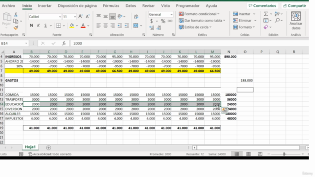Viewport: 315px width, 177px height.
Task: Open Sort and Filter icon
Action: tap(277, 14)
